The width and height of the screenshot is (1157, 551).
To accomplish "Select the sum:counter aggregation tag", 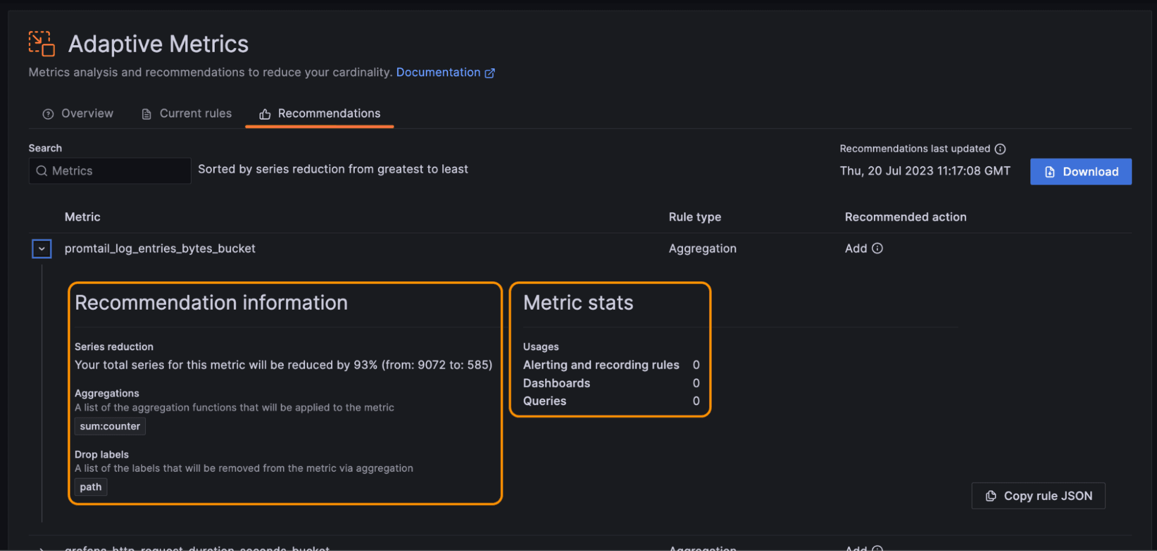I will click(x=109, y=426).
